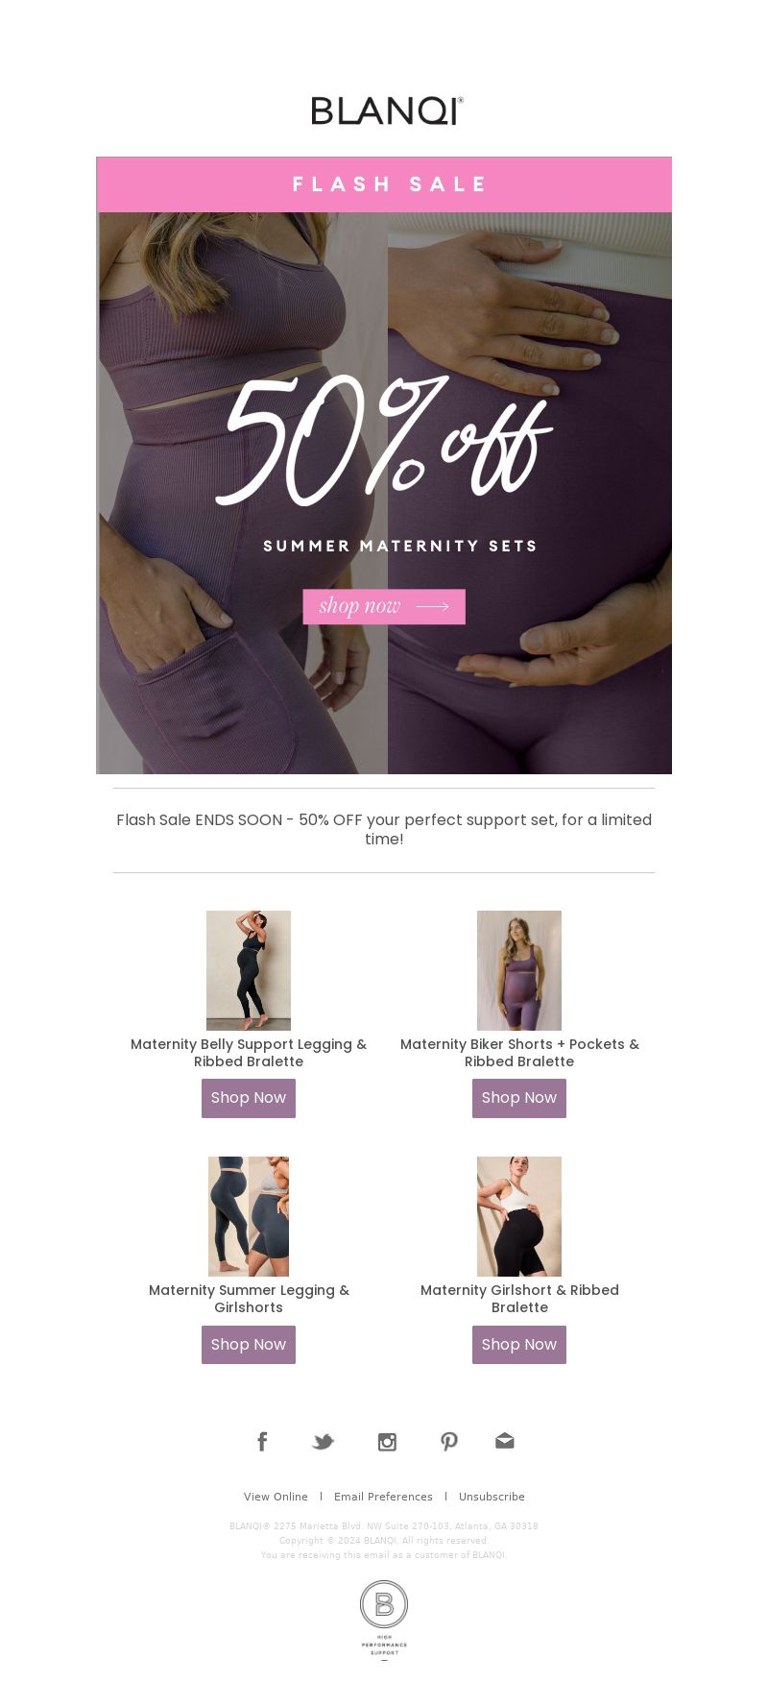Click the purple biker shorts thumbnail
The height and width of the screenshot is (1707, 768).
point(519,970)
